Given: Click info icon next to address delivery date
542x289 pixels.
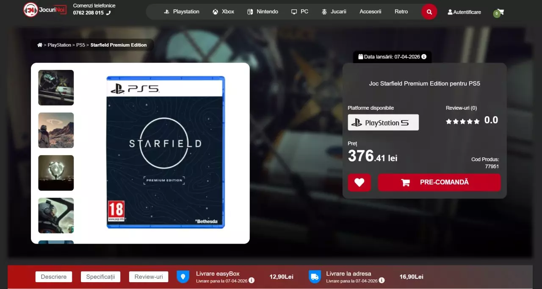Looking at the screenshot, I should click(x=382, y=281).
